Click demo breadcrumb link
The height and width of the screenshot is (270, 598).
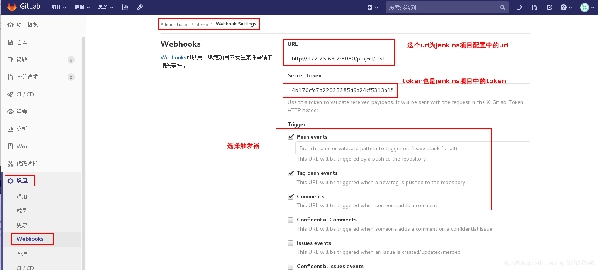coord(202,25)
